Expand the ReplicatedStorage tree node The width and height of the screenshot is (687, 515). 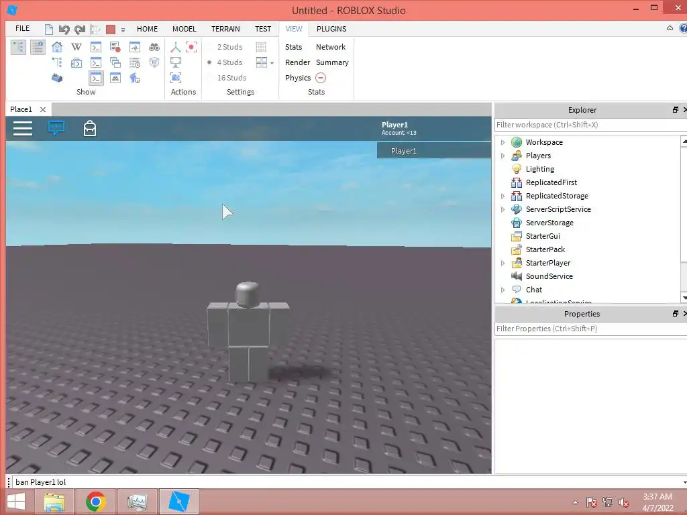(503, 196)
